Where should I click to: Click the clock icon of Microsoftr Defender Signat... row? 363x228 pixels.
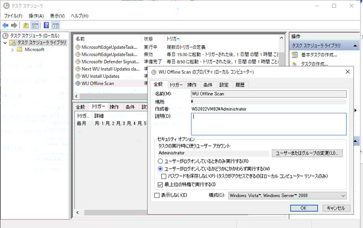tap(78, 62)
